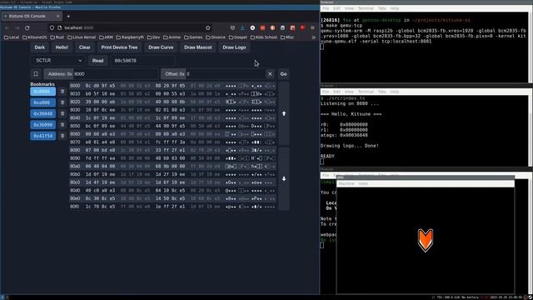Toggle the Dark theme button

coord(39,47)
